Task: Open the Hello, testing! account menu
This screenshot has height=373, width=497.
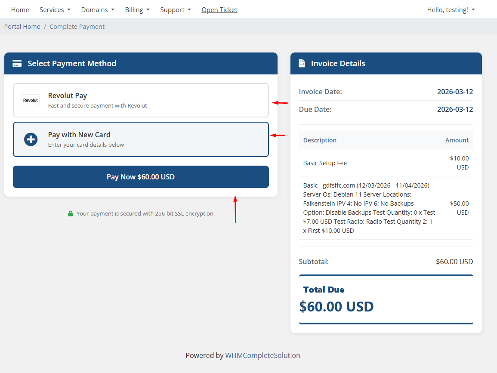Action: click(451, 9)
